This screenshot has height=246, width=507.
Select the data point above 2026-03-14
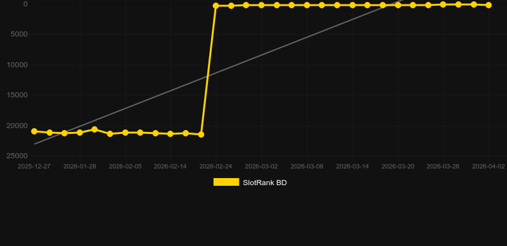352,5
